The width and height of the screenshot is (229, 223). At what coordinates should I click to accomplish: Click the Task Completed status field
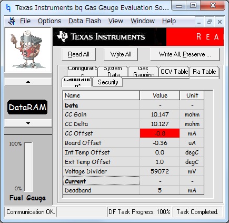point(197,212)
